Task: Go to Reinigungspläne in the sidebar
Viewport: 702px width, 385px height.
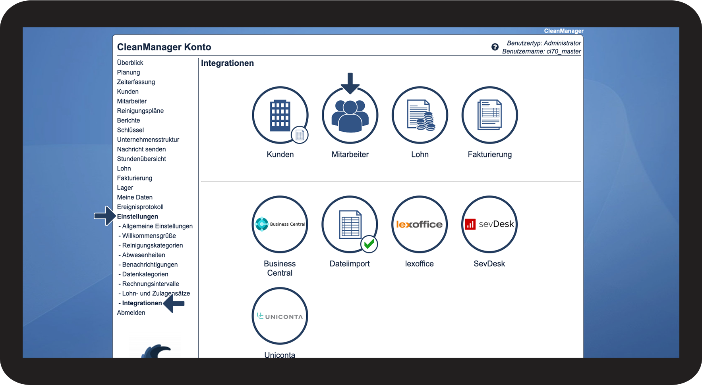Action: (140, 111)
